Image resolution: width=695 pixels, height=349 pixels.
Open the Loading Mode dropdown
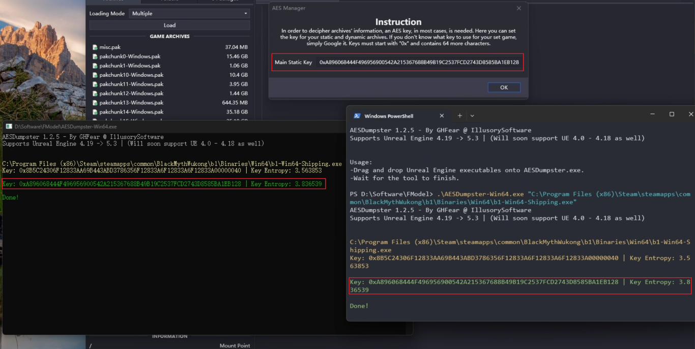[x=189, y=13]
